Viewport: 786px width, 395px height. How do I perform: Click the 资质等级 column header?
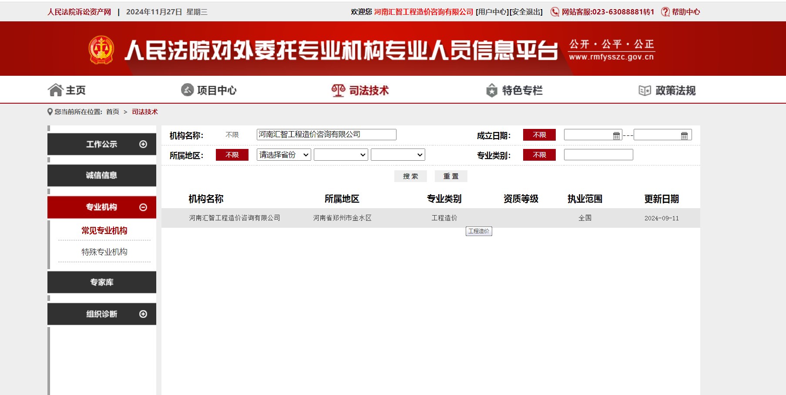[x=521, y=199]
